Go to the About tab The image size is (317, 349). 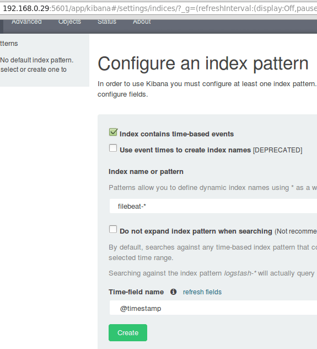pyautogui.click(x=142, y=22)
